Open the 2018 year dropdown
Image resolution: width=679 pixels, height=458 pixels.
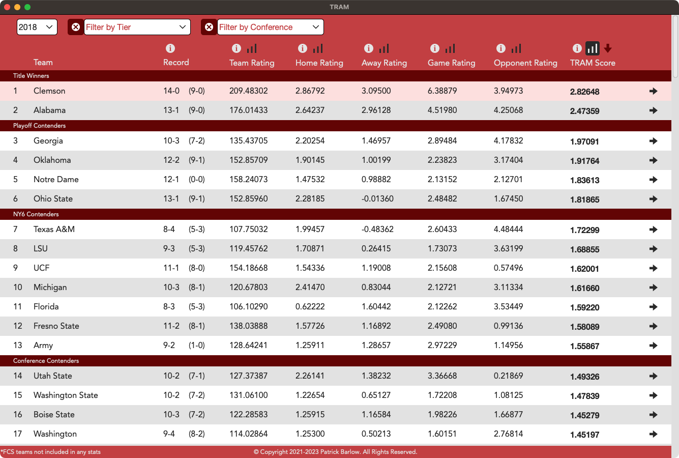point(37,27)
